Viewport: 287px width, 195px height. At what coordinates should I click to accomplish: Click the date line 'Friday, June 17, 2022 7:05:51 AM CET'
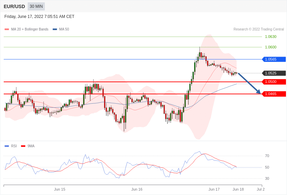click(x=40, y=17)
